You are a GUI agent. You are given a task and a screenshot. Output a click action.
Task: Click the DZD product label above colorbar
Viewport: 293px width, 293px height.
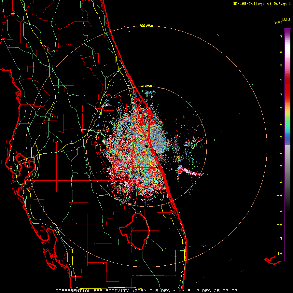286,20
